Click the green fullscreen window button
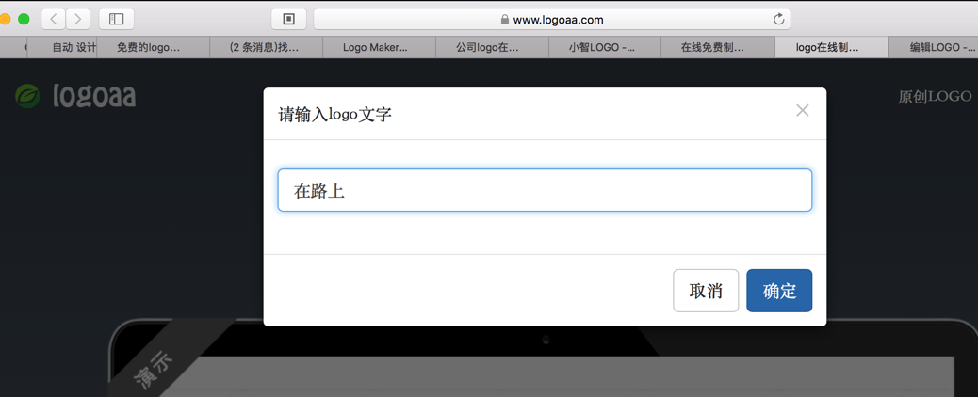 (24, 20)
